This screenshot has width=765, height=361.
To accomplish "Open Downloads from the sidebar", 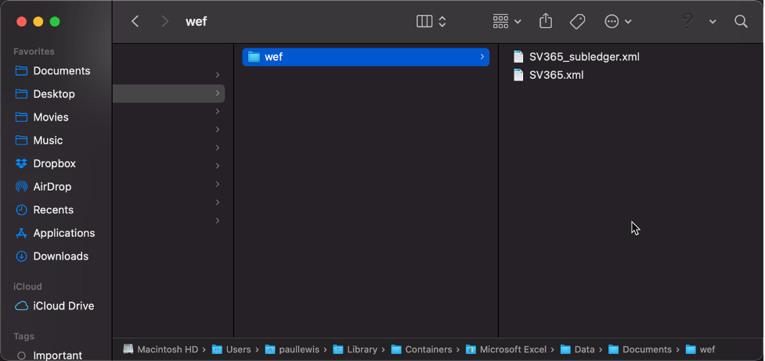I will pyautogui.click(x=60, y=256).
